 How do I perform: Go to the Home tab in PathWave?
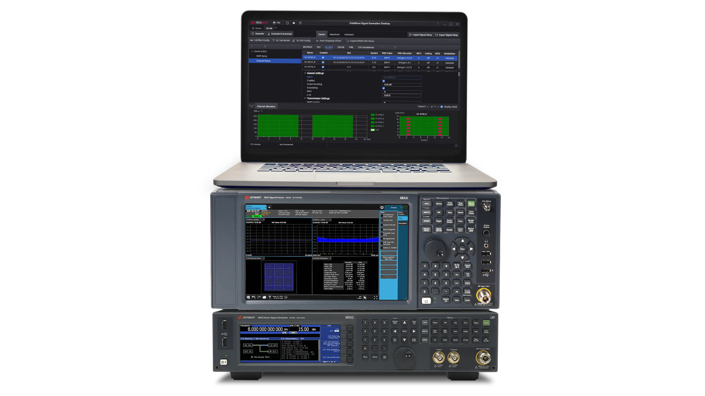click(257, 28)
